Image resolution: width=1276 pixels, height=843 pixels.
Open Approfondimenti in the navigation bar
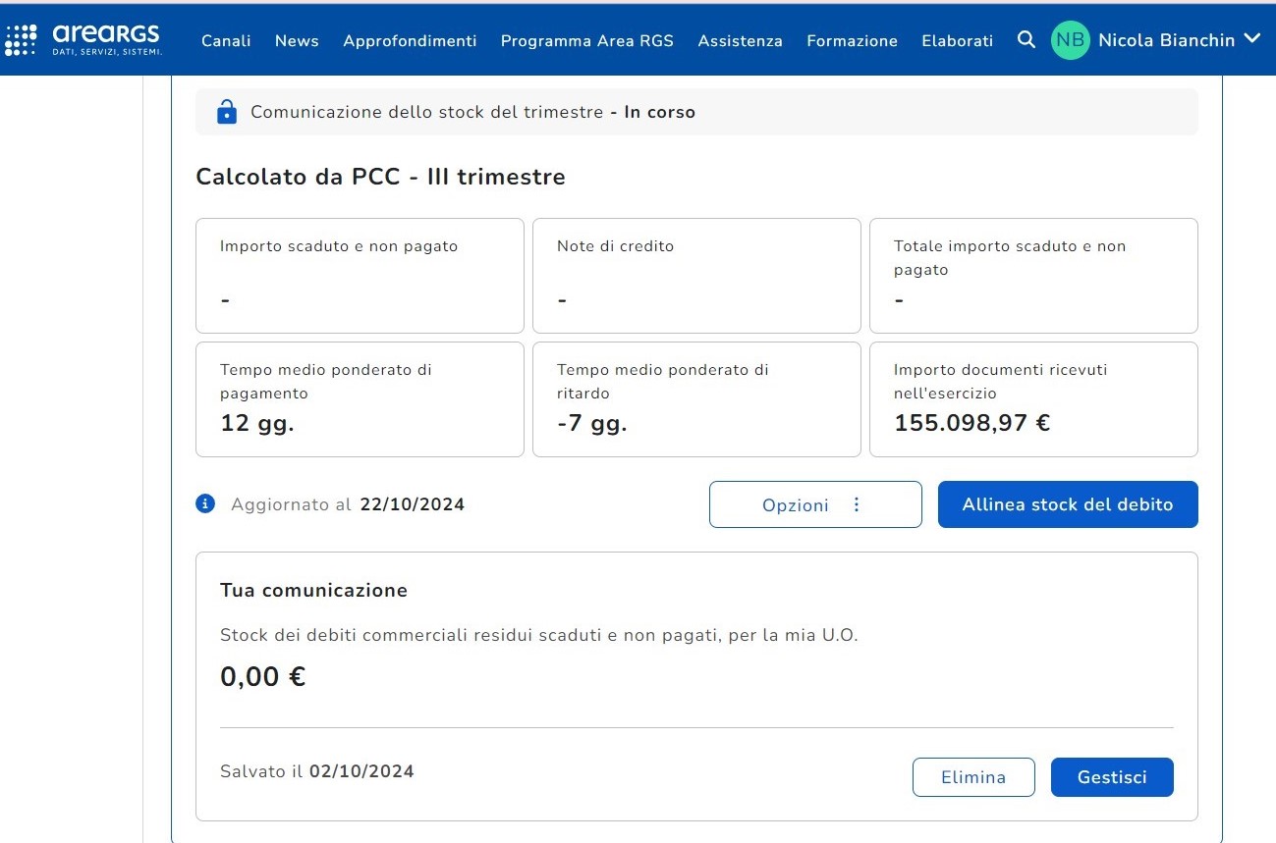point(410,40)
